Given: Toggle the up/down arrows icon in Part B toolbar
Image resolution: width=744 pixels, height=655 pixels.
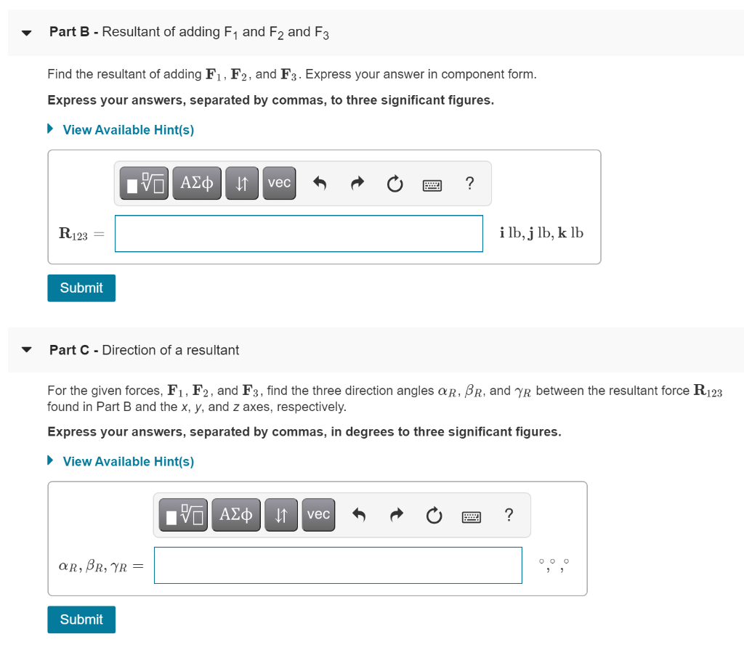Looking at the screenshot, I should point(241,183).
